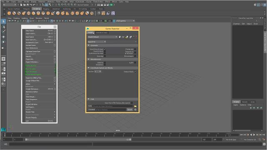The image size is (267, 150).
Task: Click the Export button in Game Exporter
Action: 130,110
